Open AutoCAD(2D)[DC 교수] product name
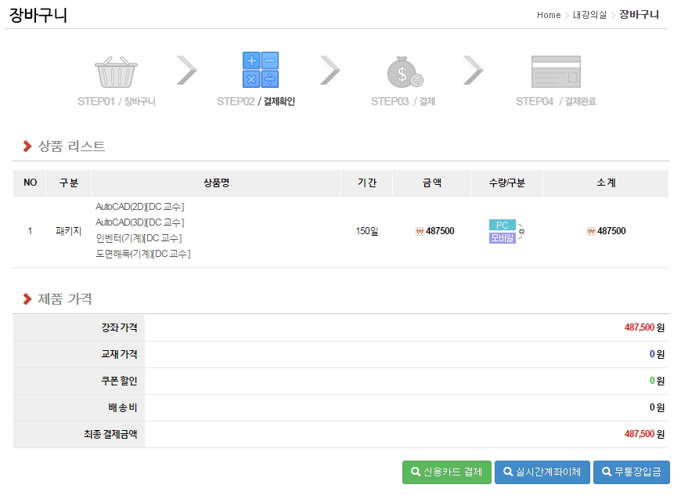This screenshot has height=499, width=681. coord(139,207)
